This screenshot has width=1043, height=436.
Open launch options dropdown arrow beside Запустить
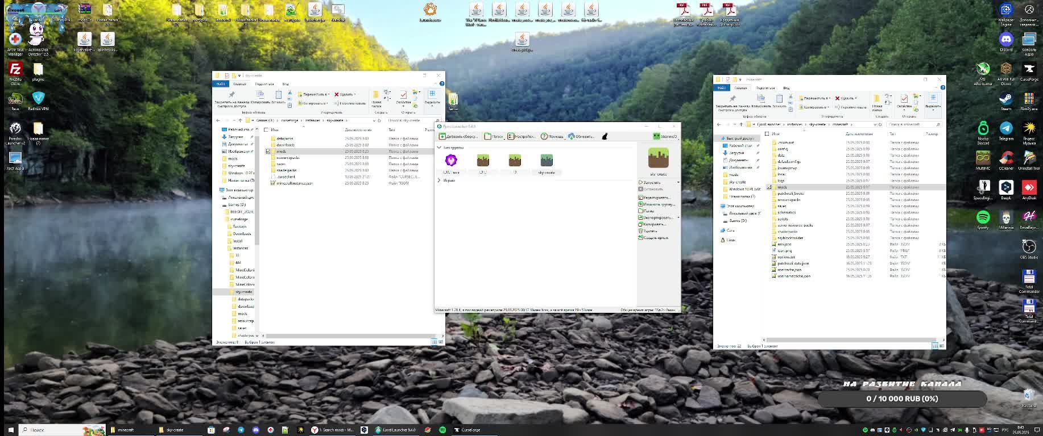pos(678,182)
